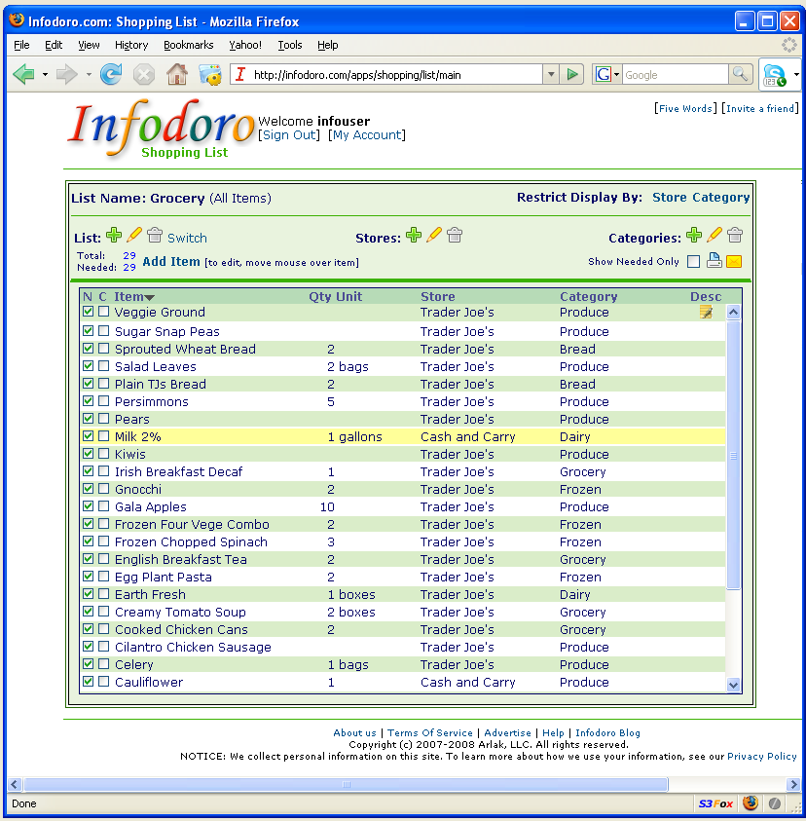The image size is (806, 821).
Task: Delete a category with trash icon
Action: pyautogui.click(x=735, y=235)
